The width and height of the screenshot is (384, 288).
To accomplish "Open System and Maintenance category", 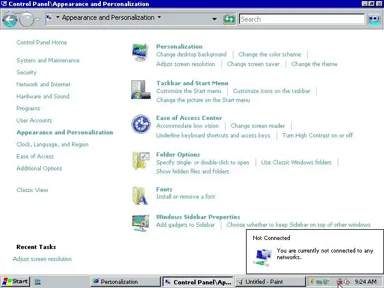I will [48, 61].
